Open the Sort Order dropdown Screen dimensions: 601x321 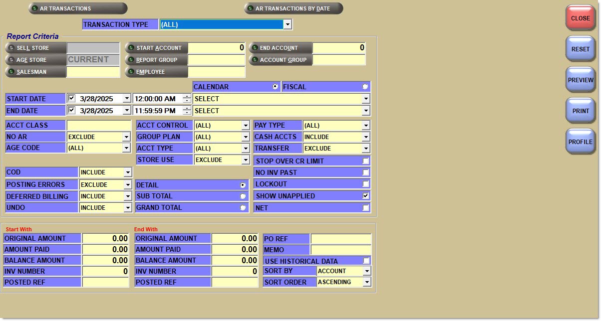click(367, 282)
